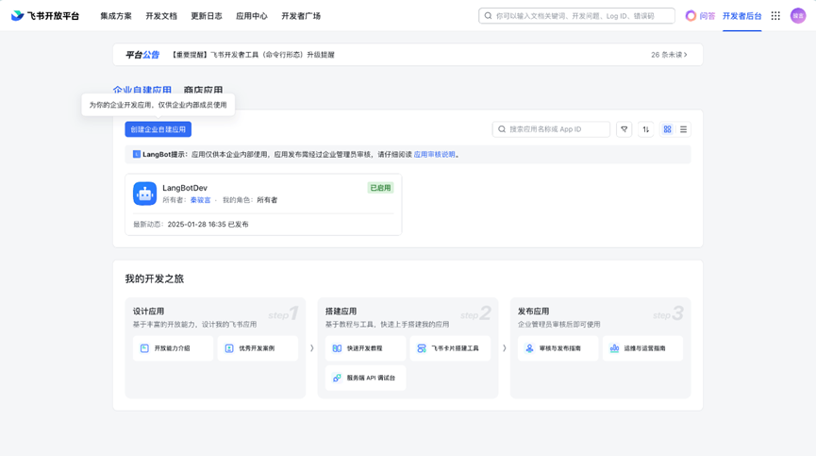Open 飞书卡片搭建工具

click(x=450, y=348)
